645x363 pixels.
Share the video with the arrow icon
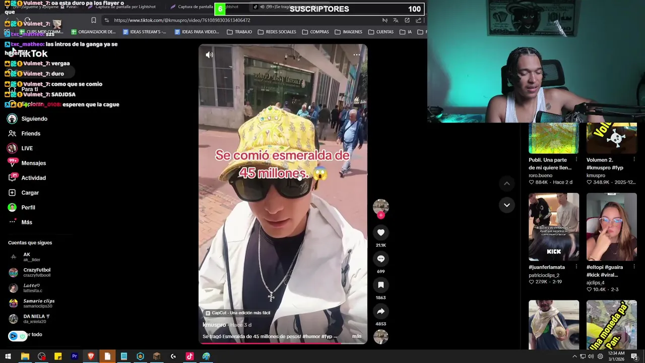click(x=380, y=311)
